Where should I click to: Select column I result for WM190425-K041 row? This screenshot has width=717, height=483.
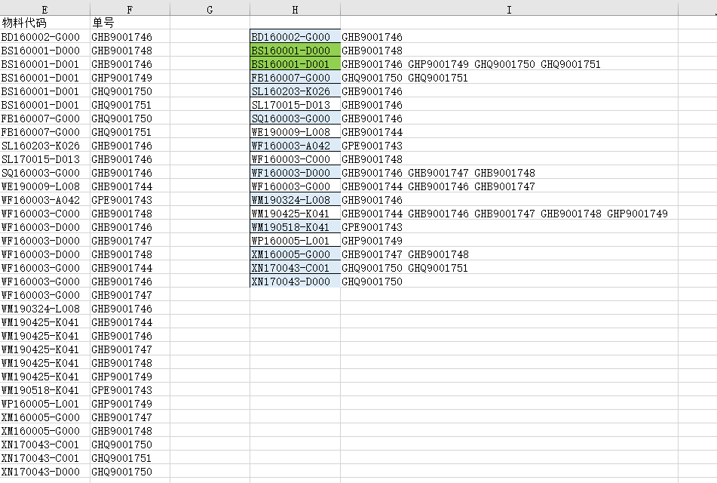[x=509, y=214]
